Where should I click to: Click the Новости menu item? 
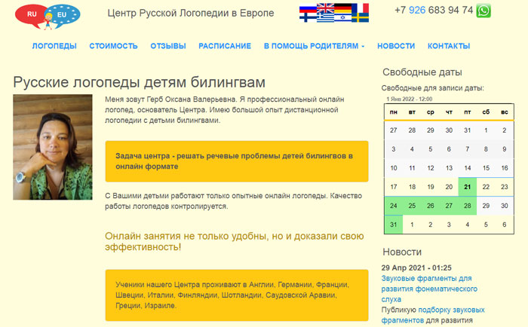[396, 46]
